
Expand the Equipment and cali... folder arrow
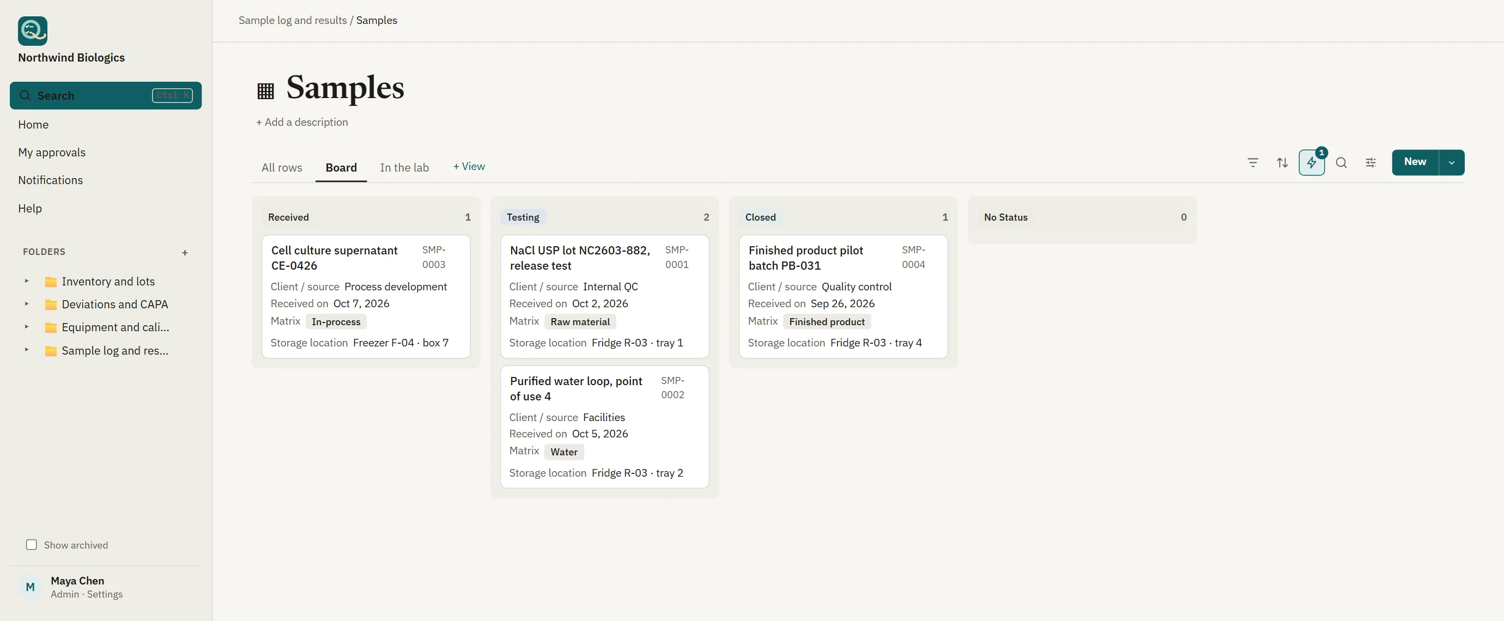[27, 327]
